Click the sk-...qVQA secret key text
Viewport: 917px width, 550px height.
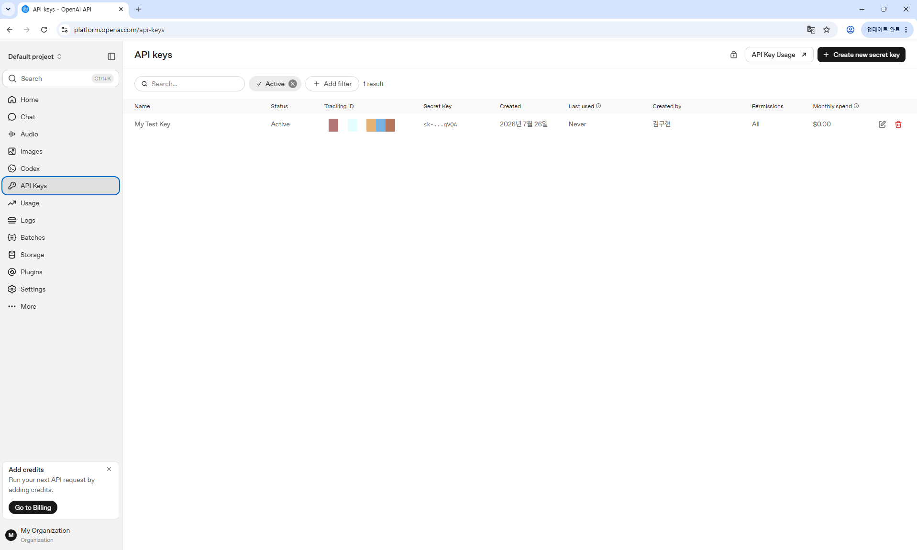(440, 124)
